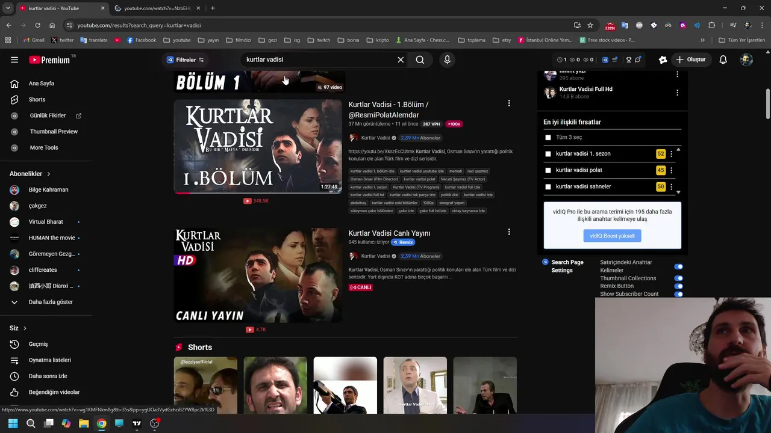The image size is (771, 433).
Task: Open options for kurtlar vadisi 1. sezon keyword
Action: click(671, 154)
